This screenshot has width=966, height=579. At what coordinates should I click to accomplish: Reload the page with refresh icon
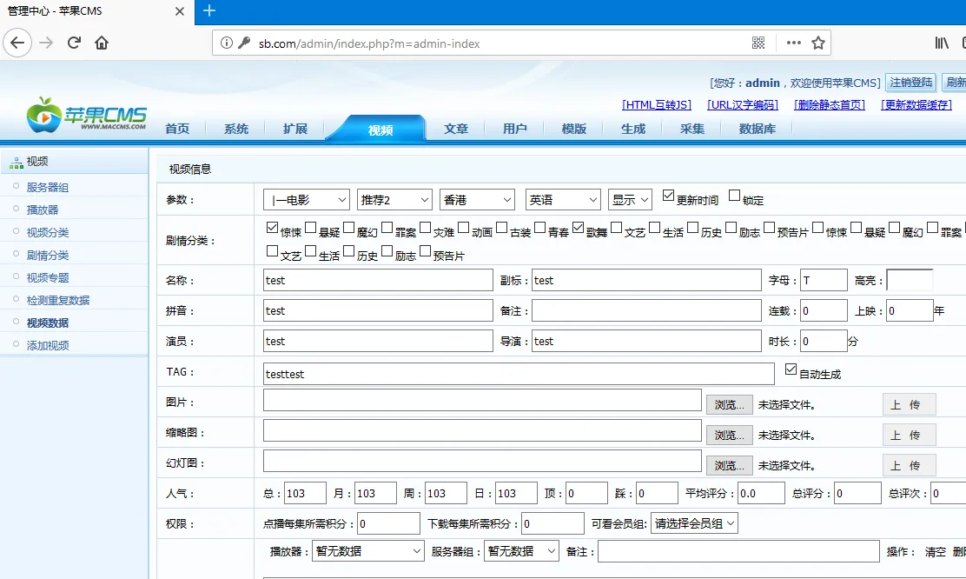pyautogui.click(x=75, y=43)
